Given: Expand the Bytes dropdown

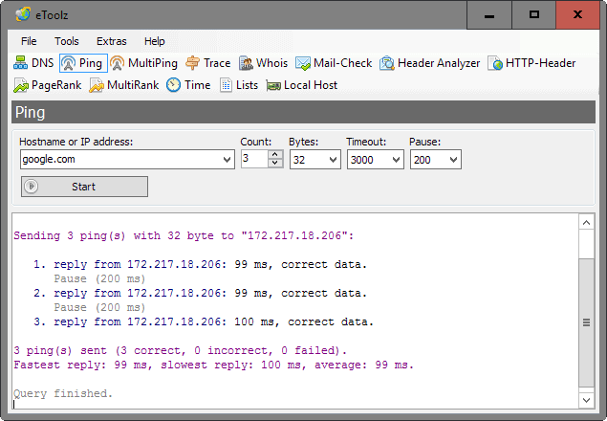Looking at the screenshot, I should [x=333, y=160].
